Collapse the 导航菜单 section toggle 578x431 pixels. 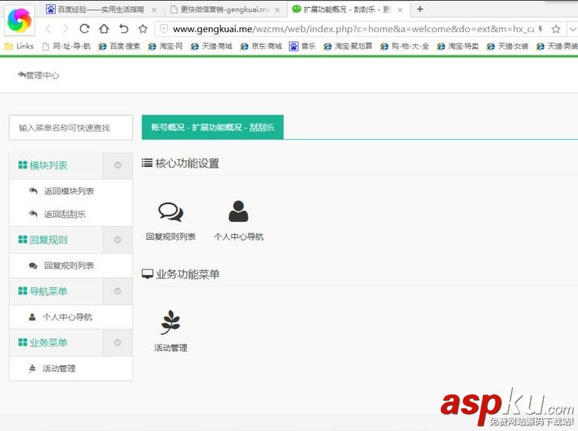click(118, 291)
